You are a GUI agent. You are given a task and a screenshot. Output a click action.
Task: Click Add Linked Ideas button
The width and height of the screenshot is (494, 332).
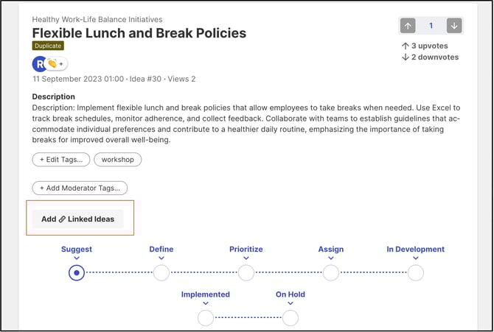pos(77,219)
